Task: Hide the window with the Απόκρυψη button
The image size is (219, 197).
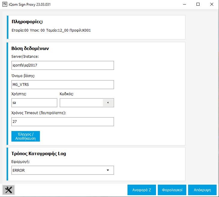Action: pyautogui.click(x=202, y=190)
